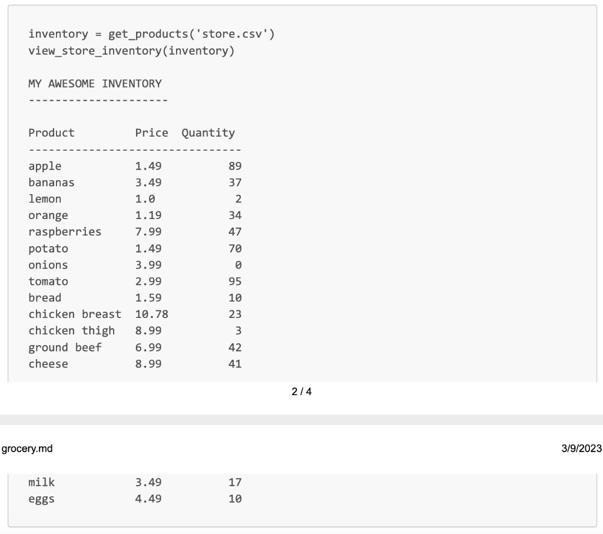603x534 pixels.
Task: Click the eggs price 4.49
Action: pos(148,499)
